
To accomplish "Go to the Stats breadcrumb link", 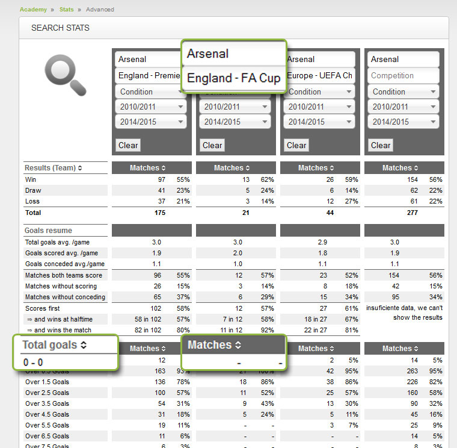I will click(x=66, y=10).
